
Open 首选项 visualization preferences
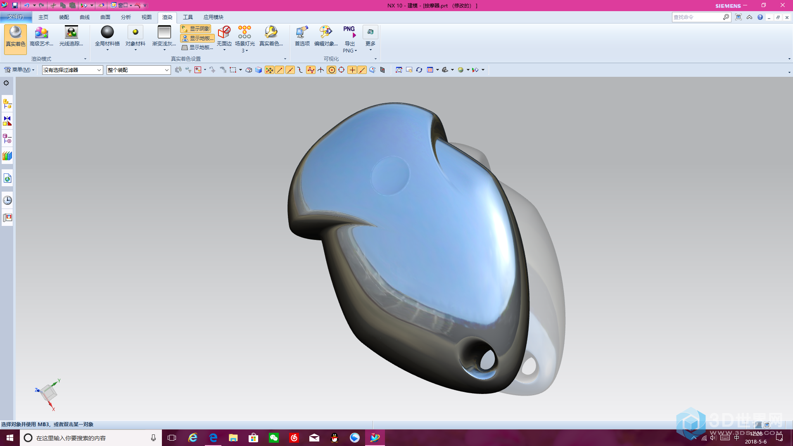click(x=302, y=32)
